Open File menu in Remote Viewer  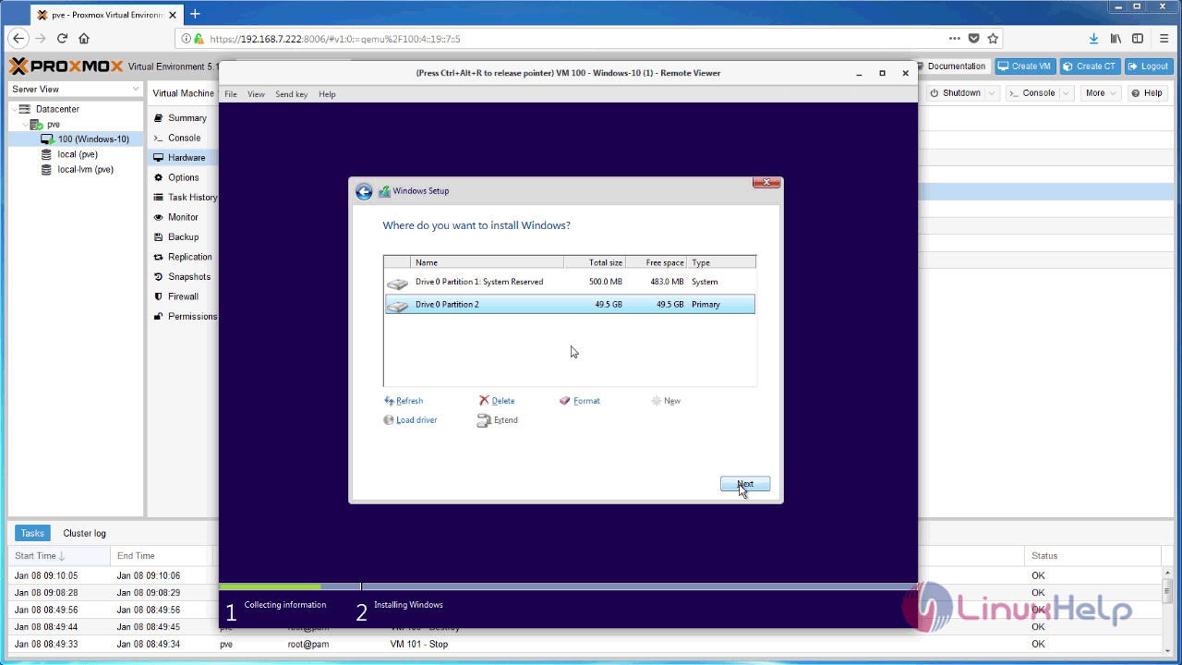tap(231, 94)
